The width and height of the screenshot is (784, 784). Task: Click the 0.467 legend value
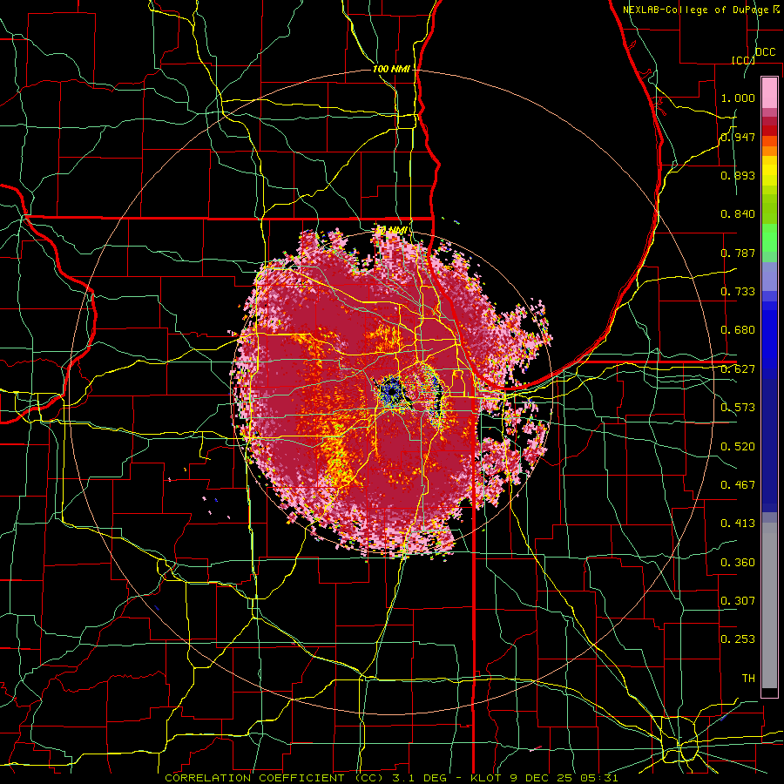click(x=738, y=485)
